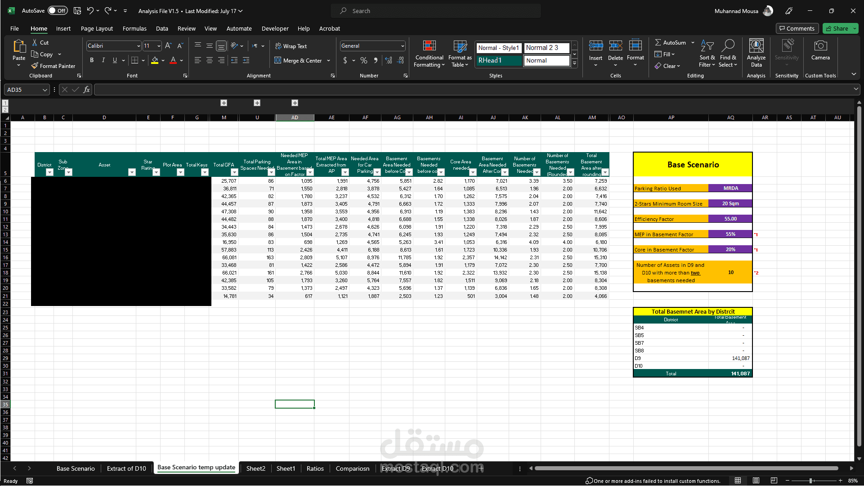Click the Copy button

(42, 54)
